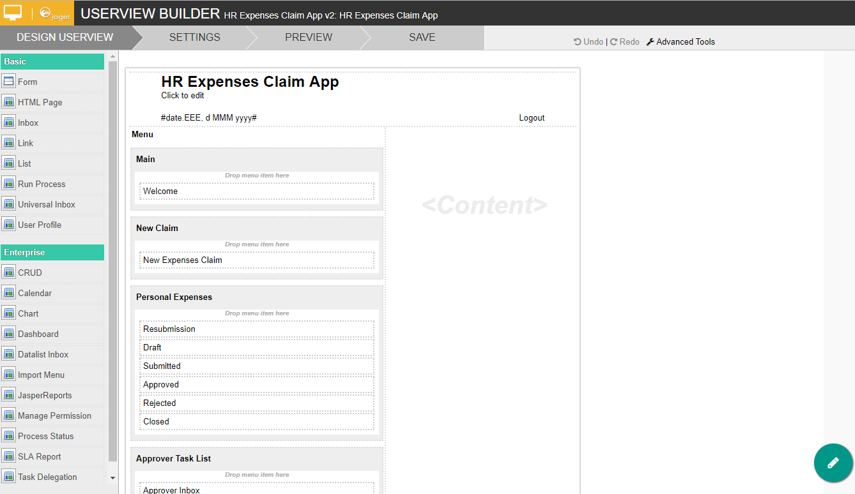This screenshot has width=855, height=494.
Task: Click the Dashboard element icon
Action: (8, 333)
